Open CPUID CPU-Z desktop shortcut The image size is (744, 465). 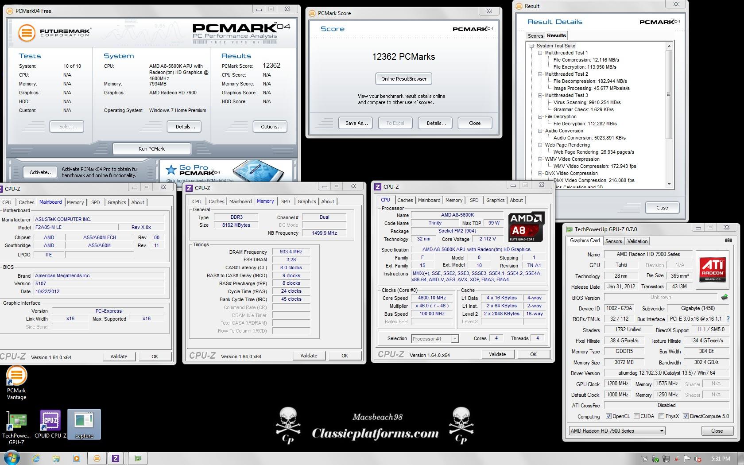pyautogui.click(x=50, y=424)
